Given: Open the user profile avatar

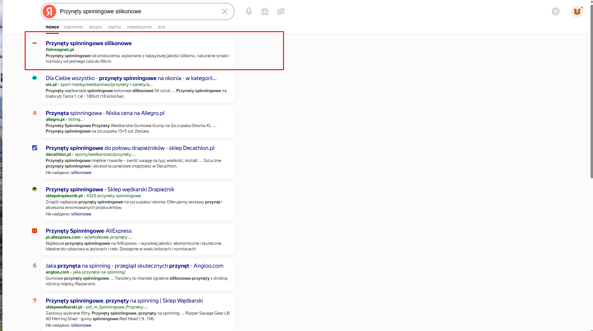Looking at the screenshot, I should (577, 11).
